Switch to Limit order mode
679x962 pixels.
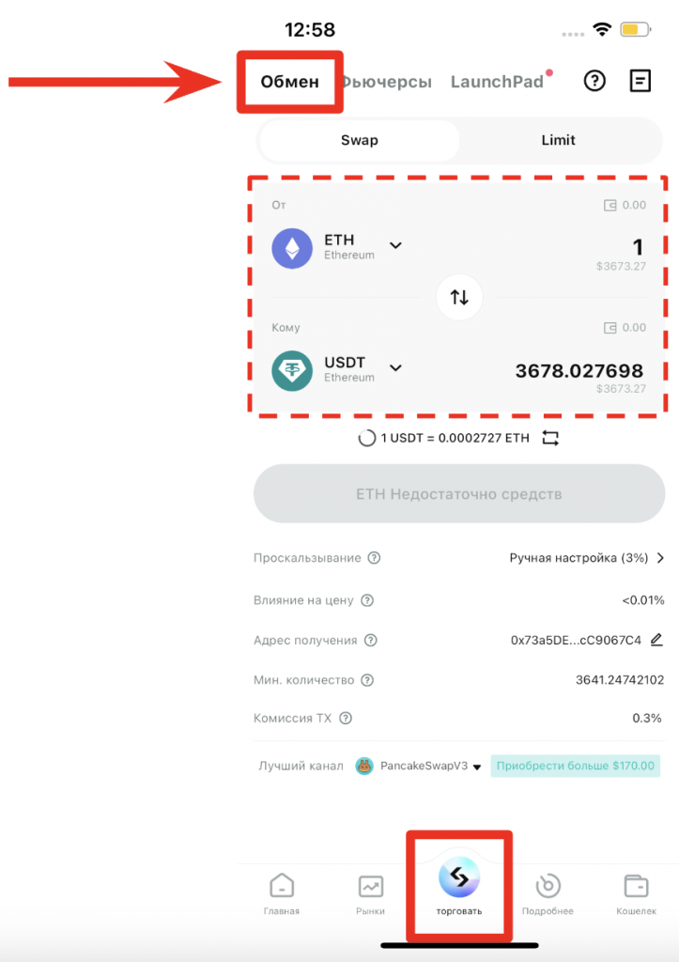(558, 140)
